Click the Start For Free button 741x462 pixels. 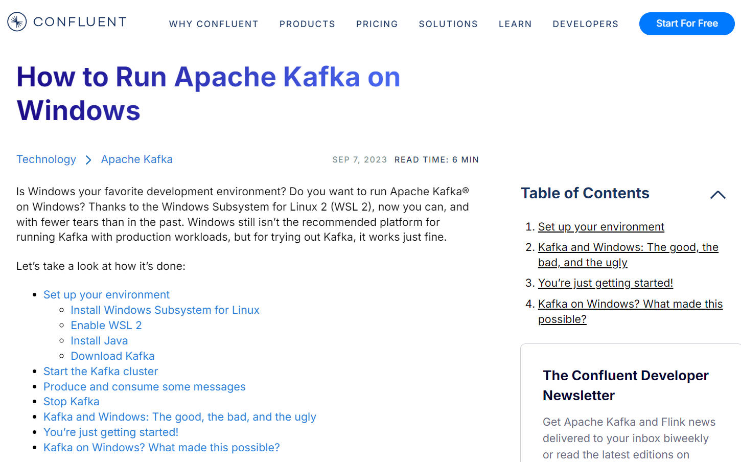(687, 24)
